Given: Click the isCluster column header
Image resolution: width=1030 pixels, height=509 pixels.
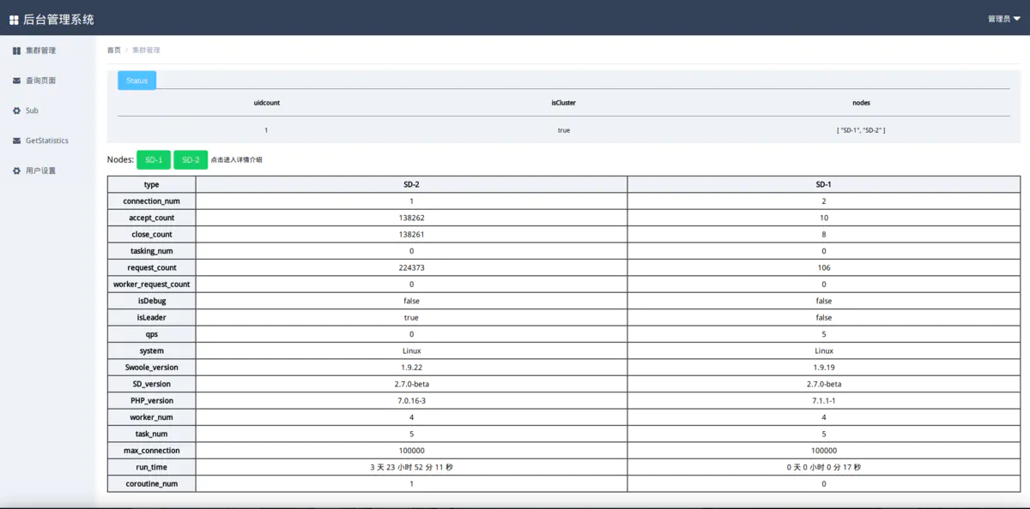Looking at the screenshot, I should pyautogui.click(x=564, y=103).
